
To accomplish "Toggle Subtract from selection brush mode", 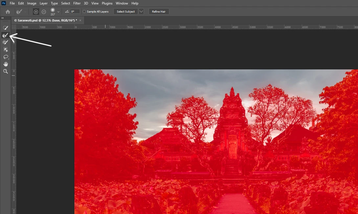I will [43, 11].
